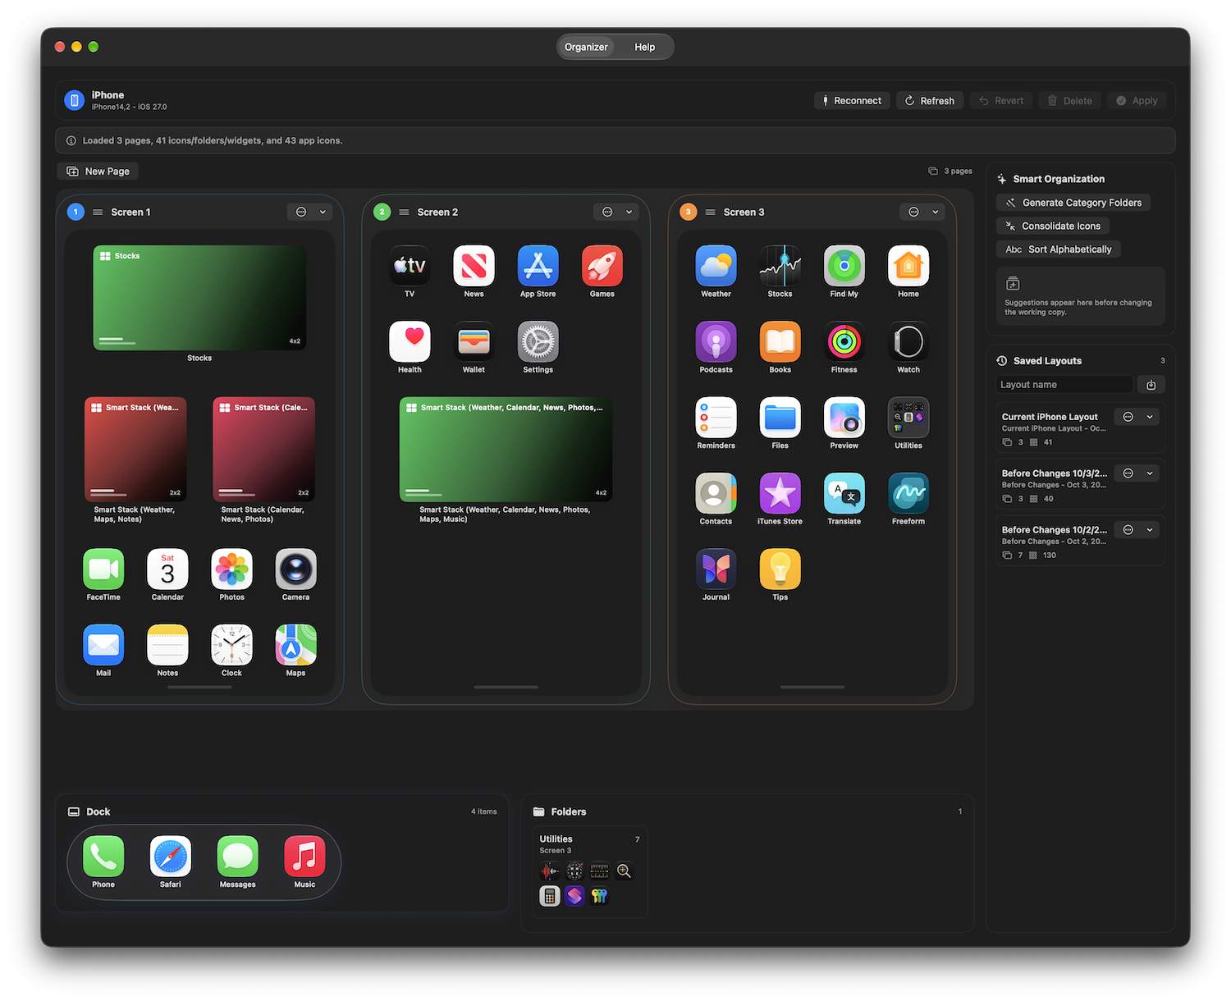Screen dimensions: 1231x1001
Task: Switch to the Help tab
Action: [645, 47]
